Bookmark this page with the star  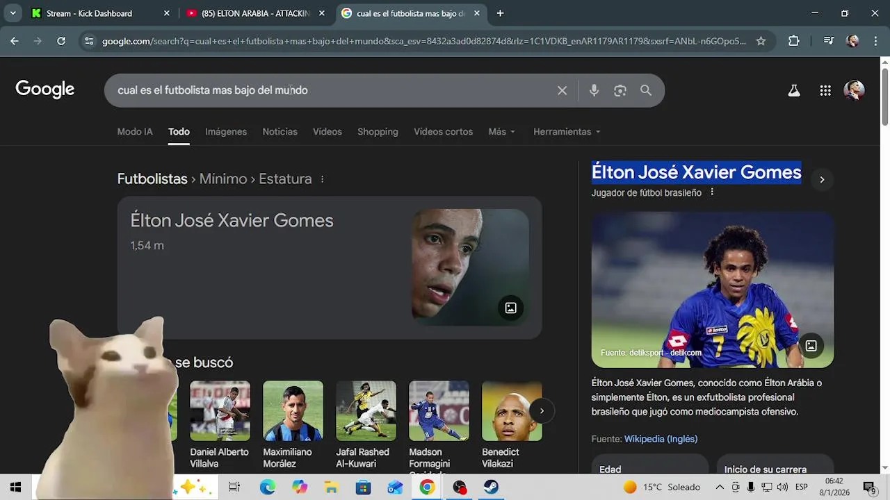point(761,41)
